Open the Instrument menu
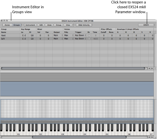 (x=31, y=25)
